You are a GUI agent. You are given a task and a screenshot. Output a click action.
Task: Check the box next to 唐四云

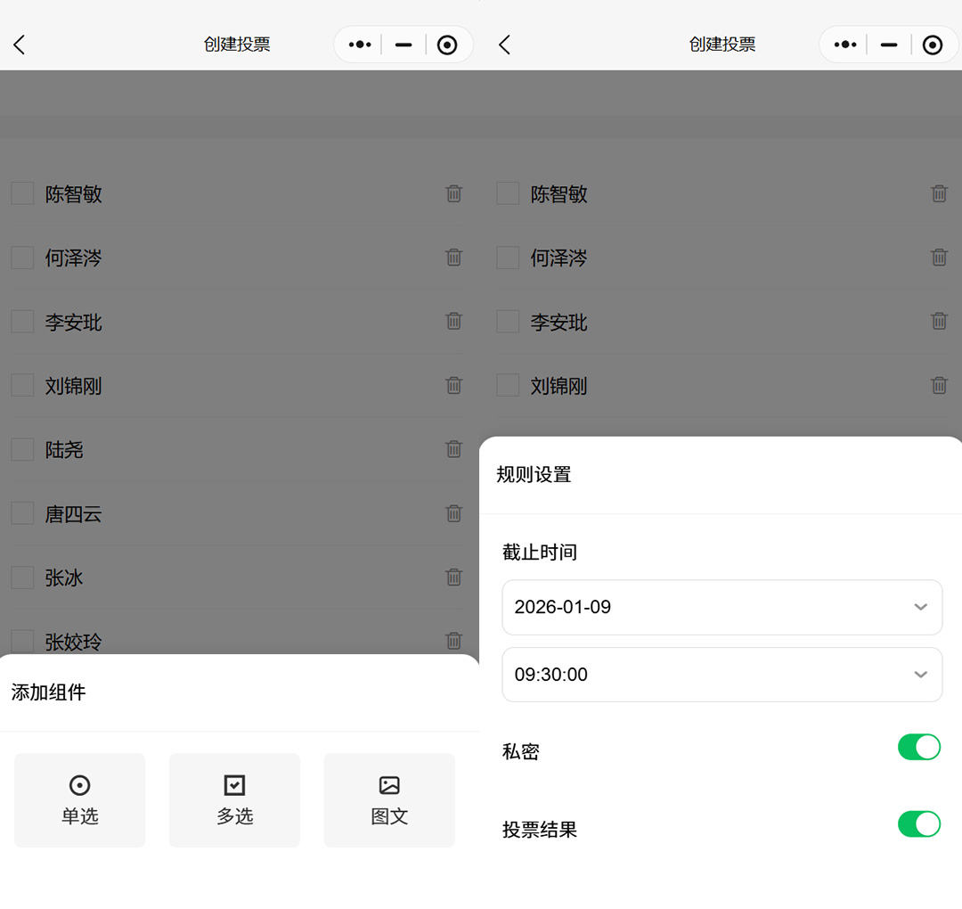(x=22, y=513)
